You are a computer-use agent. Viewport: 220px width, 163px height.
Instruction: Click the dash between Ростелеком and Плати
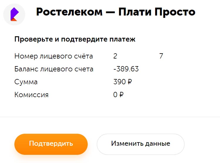pos(110,12)
